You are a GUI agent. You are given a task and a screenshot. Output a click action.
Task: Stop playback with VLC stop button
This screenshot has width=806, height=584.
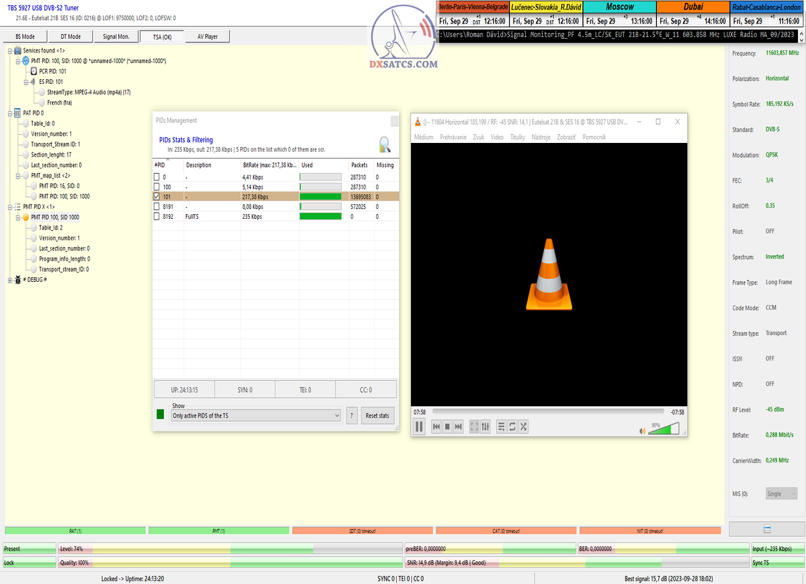[x=447, y=426]
